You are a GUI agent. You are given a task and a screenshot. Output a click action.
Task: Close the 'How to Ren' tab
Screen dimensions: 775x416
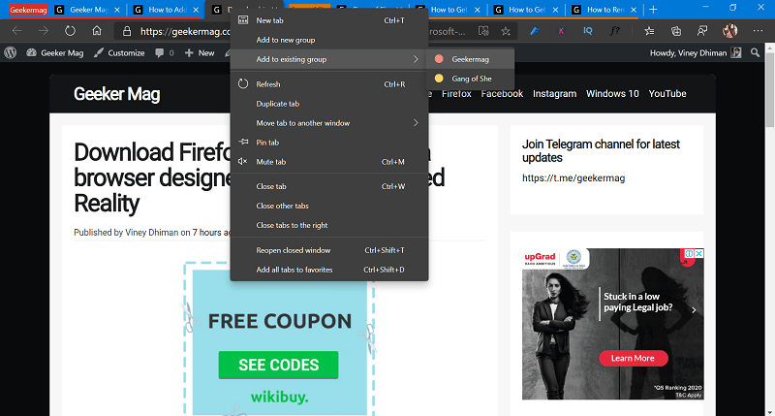click(634, 10)
